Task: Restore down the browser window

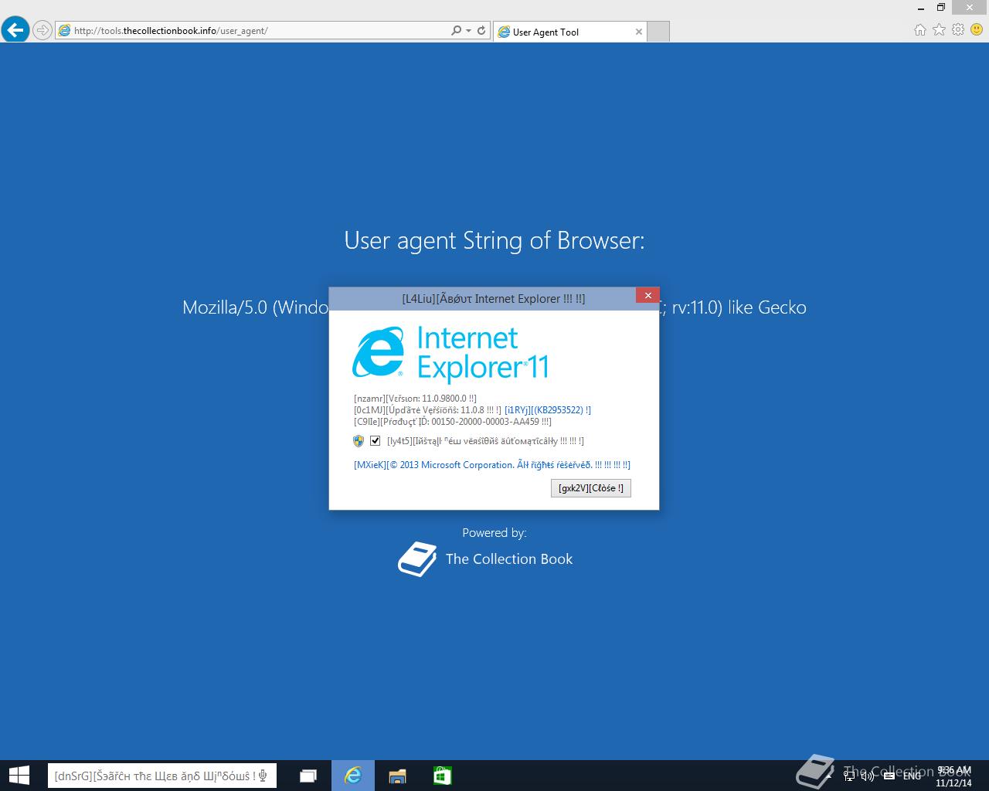Action: click(941, 7)
